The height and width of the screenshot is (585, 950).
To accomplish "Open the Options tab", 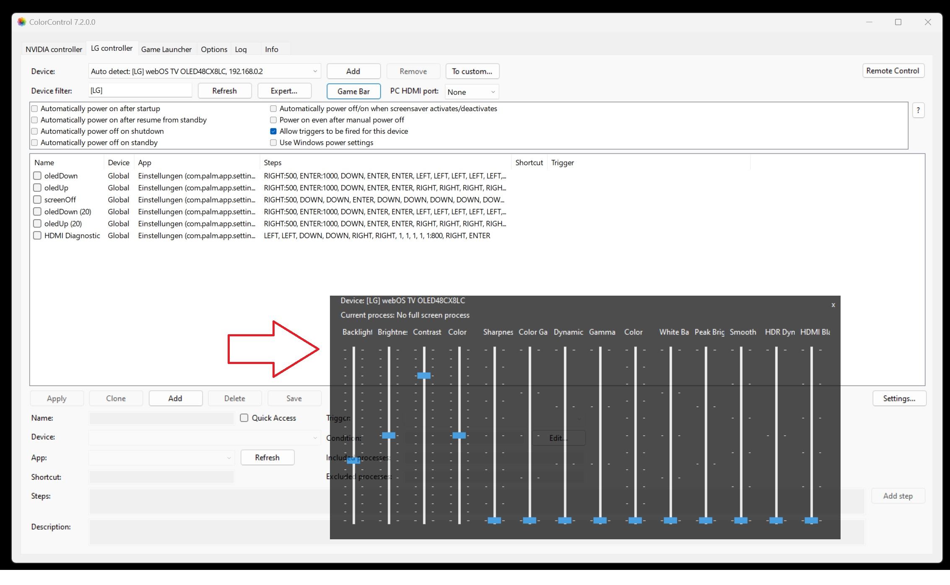I will tap(214, 49).
